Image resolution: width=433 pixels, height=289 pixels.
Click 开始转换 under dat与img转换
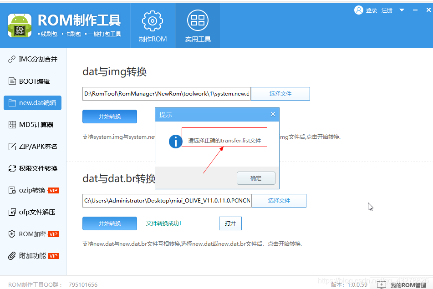coord(110,117)
